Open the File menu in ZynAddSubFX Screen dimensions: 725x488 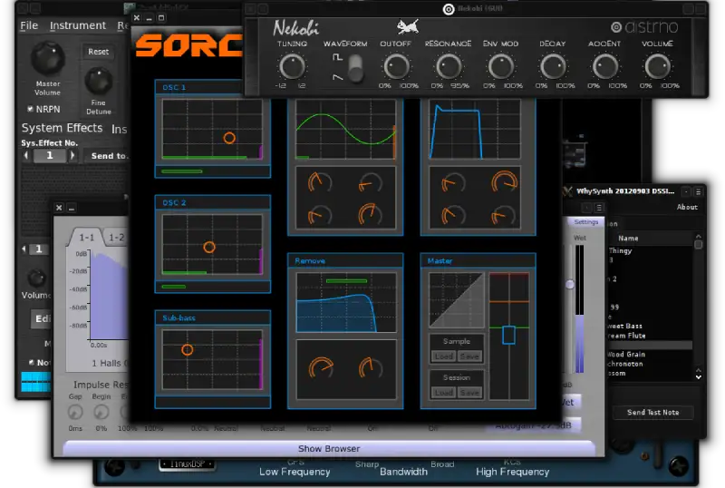click(x=29, y=25)
